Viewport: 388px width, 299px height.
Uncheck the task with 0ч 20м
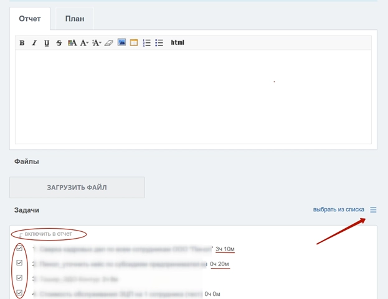[20, 263]
